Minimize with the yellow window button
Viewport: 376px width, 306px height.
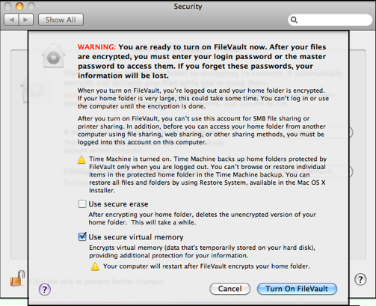(x=19, y=6)
